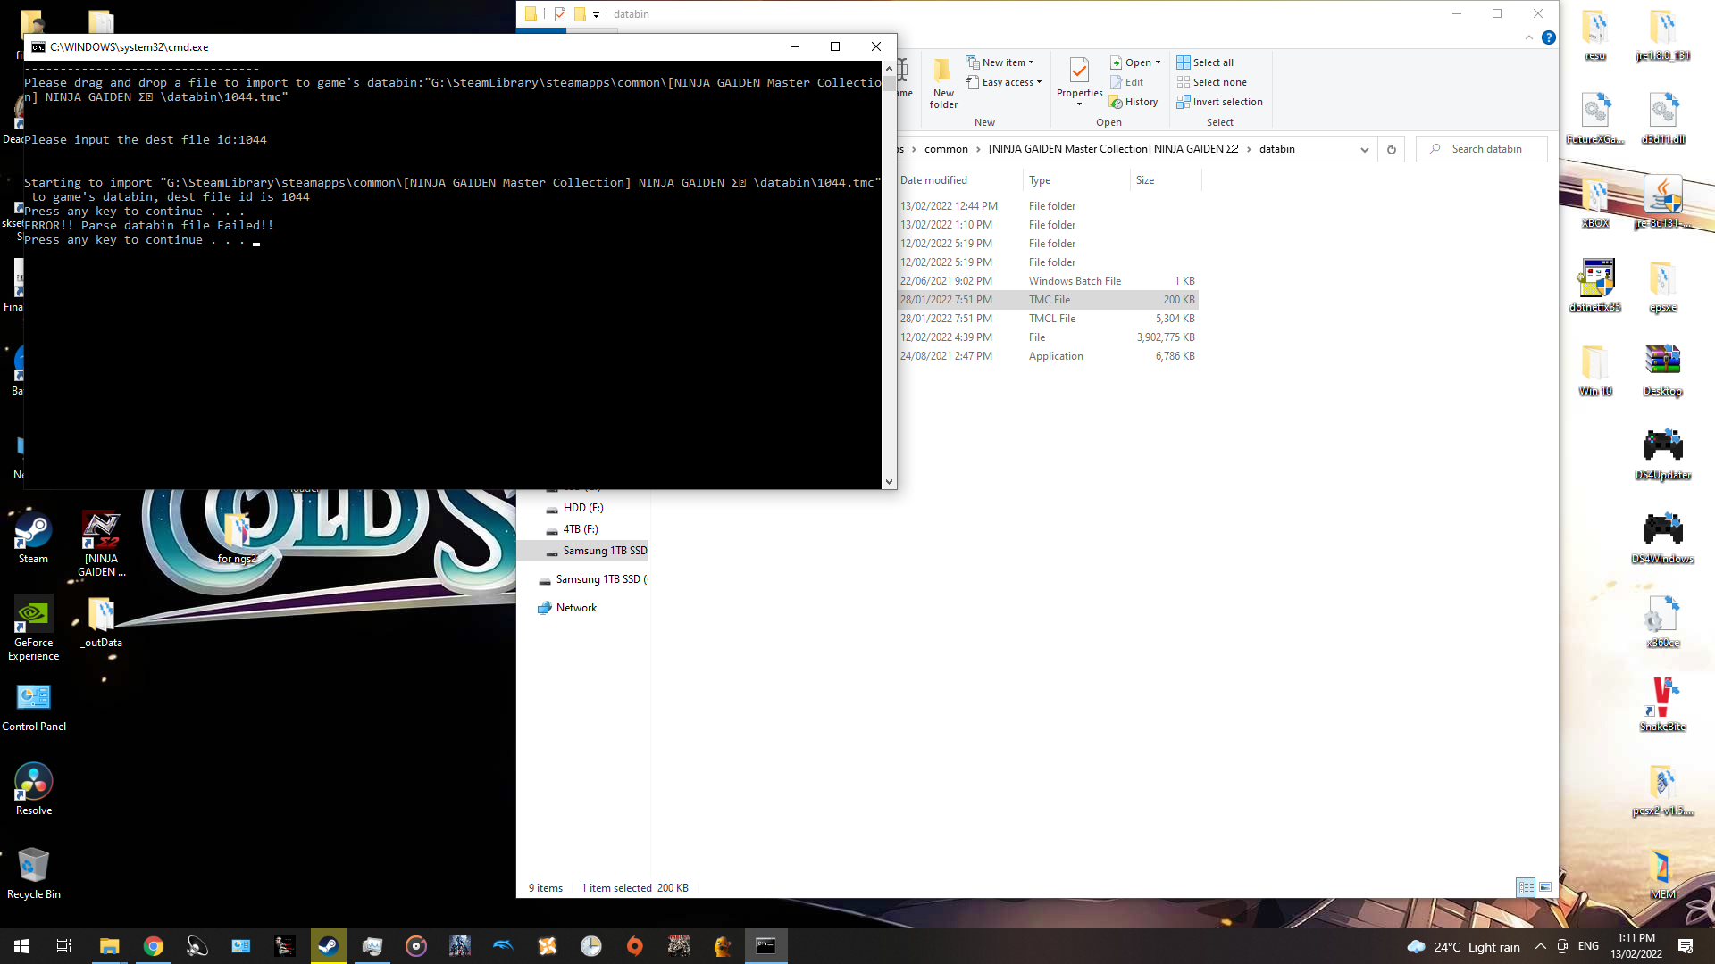
Task: Select the Resolve desktop shortcut
Action: coord(33,789)
